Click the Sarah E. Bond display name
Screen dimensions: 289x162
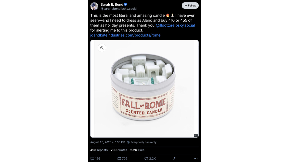[x=111, y=4]
